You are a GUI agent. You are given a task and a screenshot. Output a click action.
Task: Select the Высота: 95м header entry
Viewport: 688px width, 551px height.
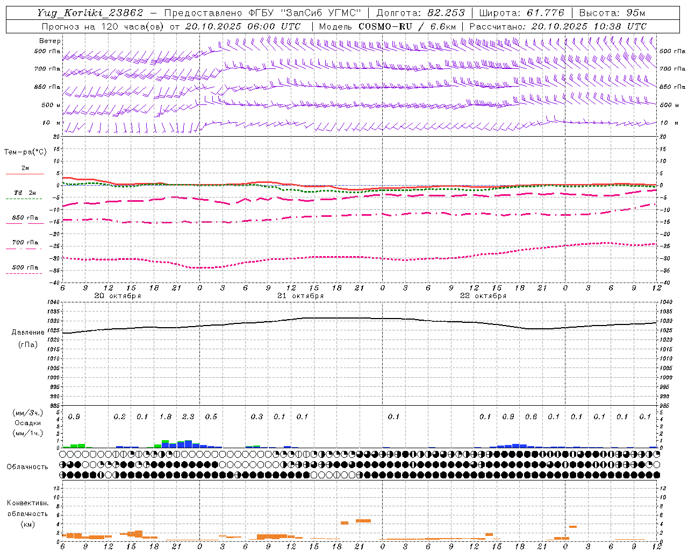[612, 13]
